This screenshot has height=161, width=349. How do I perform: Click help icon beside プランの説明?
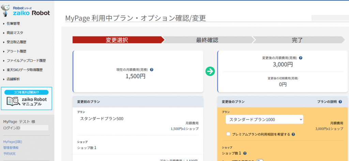click(340, 102)
